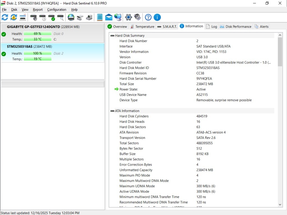The image size is (287, 215).
Task: Open the Configuration menu
Action: click(x=57, y=10)
